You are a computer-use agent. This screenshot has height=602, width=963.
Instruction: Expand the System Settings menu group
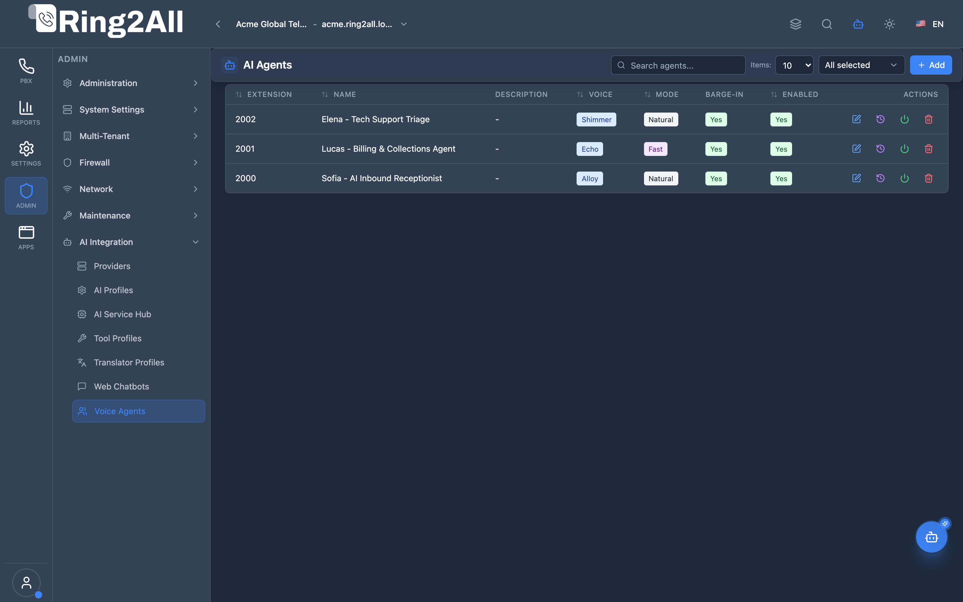[x=131, y=110]
